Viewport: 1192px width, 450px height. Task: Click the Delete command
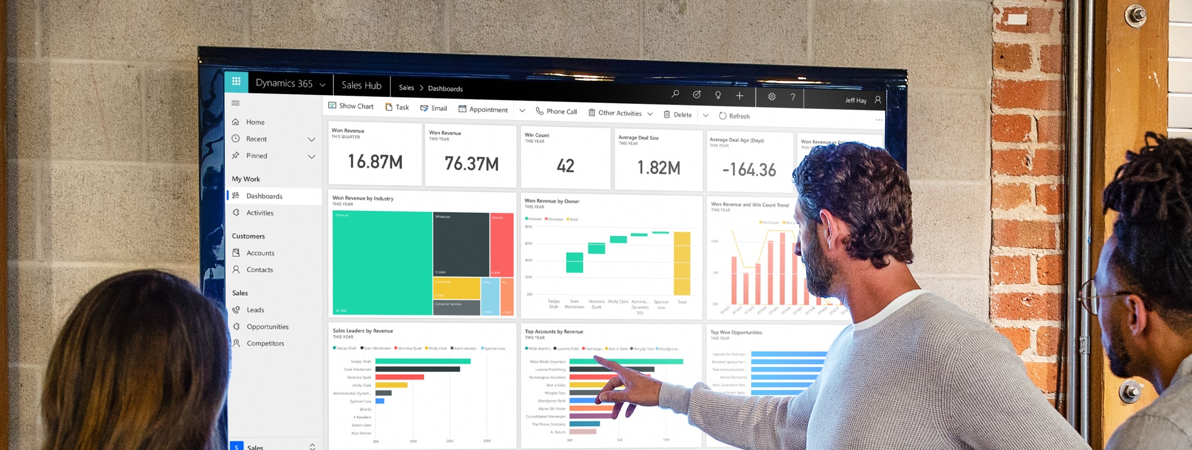pyautogui.click(x=678, y=115)
